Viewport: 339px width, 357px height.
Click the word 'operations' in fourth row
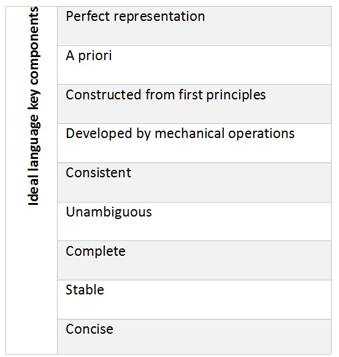coord(261,134)
